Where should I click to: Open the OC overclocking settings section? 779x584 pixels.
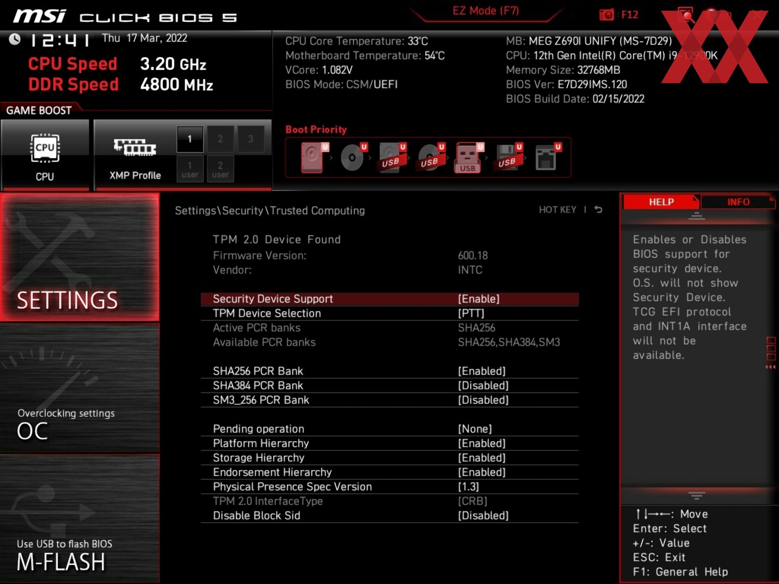pyautogui.click(x=80, y=388)
